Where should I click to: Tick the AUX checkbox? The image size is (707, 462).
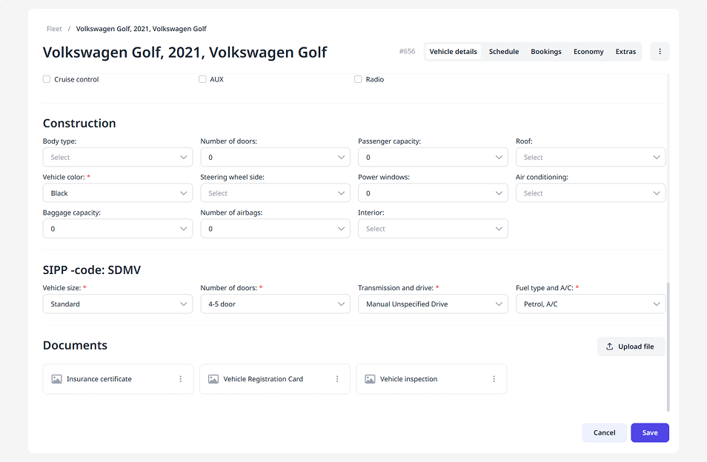[202, 79]
